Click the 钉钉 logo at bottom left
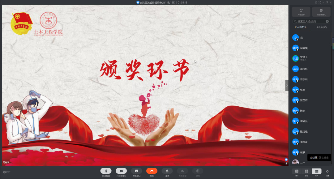The height and width of the screenshot is (179, 334). [x=7, y=172]
